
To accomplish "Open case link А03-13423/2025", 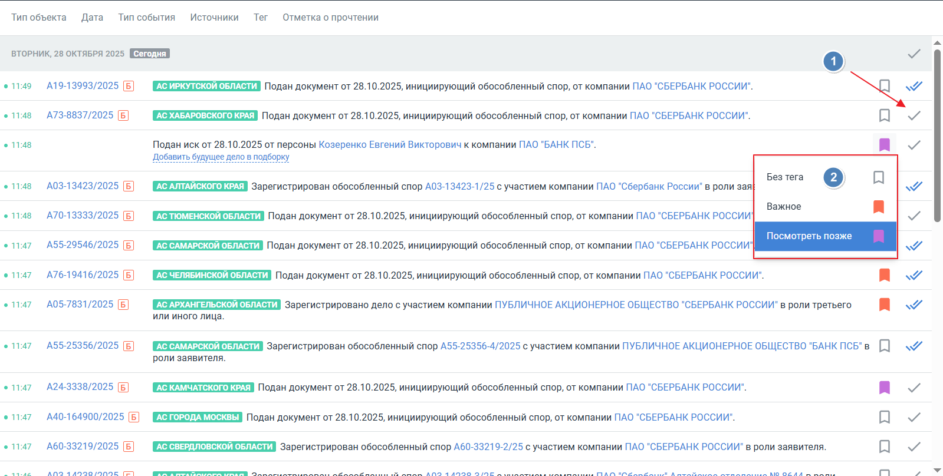I will (83, 186).
